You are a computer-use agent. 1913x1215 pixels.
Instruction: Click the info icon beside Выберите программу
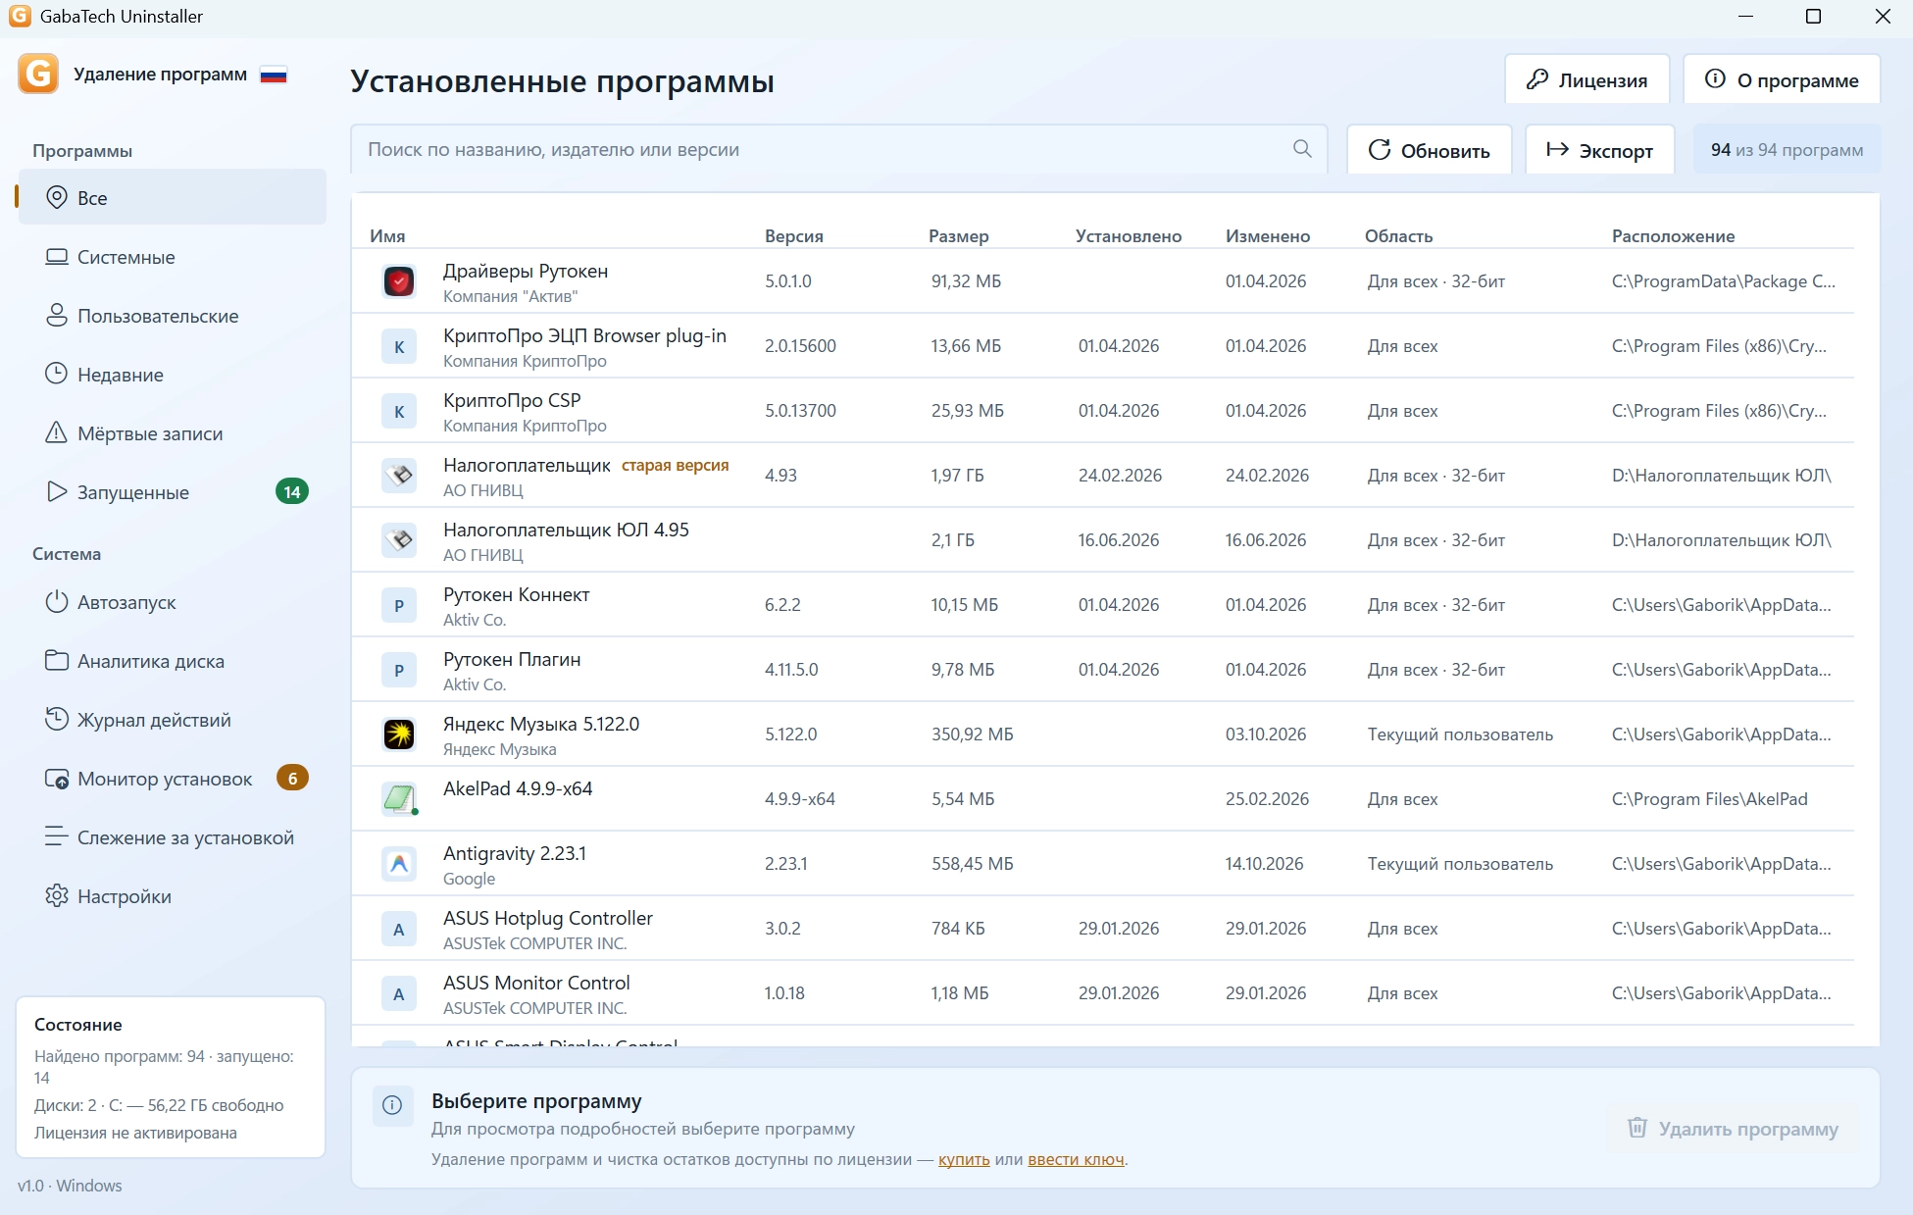392,1105
